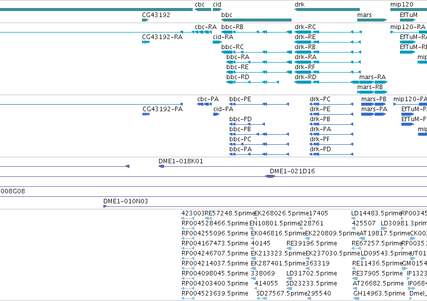Select the mars gene arrow
Viewport: 427px width, 301px height.
tap(372, 20)
